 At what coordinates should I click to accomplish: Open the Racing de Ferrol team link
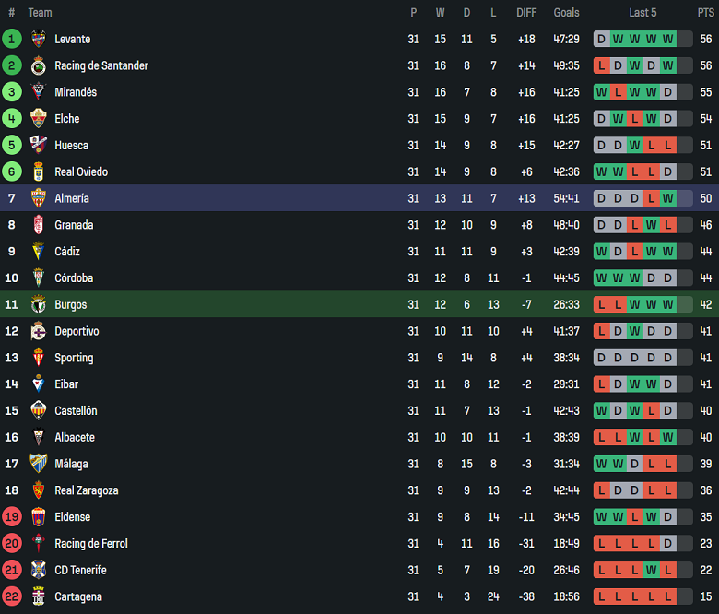[x=91, y=544]
